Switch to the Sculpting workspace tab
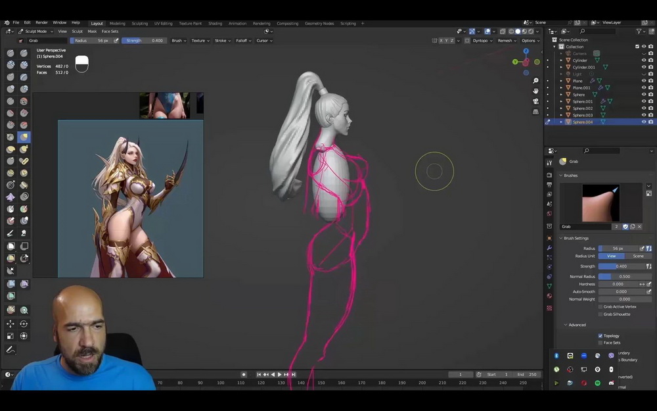Viewport: 657px width, 411px height. pyautogui.click(x=139, y=24)
